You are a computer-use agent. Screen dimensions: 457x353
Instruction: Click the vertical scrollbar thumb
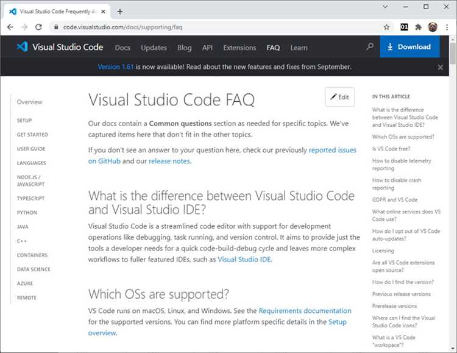pyautogui.click(x=452, y=54)
